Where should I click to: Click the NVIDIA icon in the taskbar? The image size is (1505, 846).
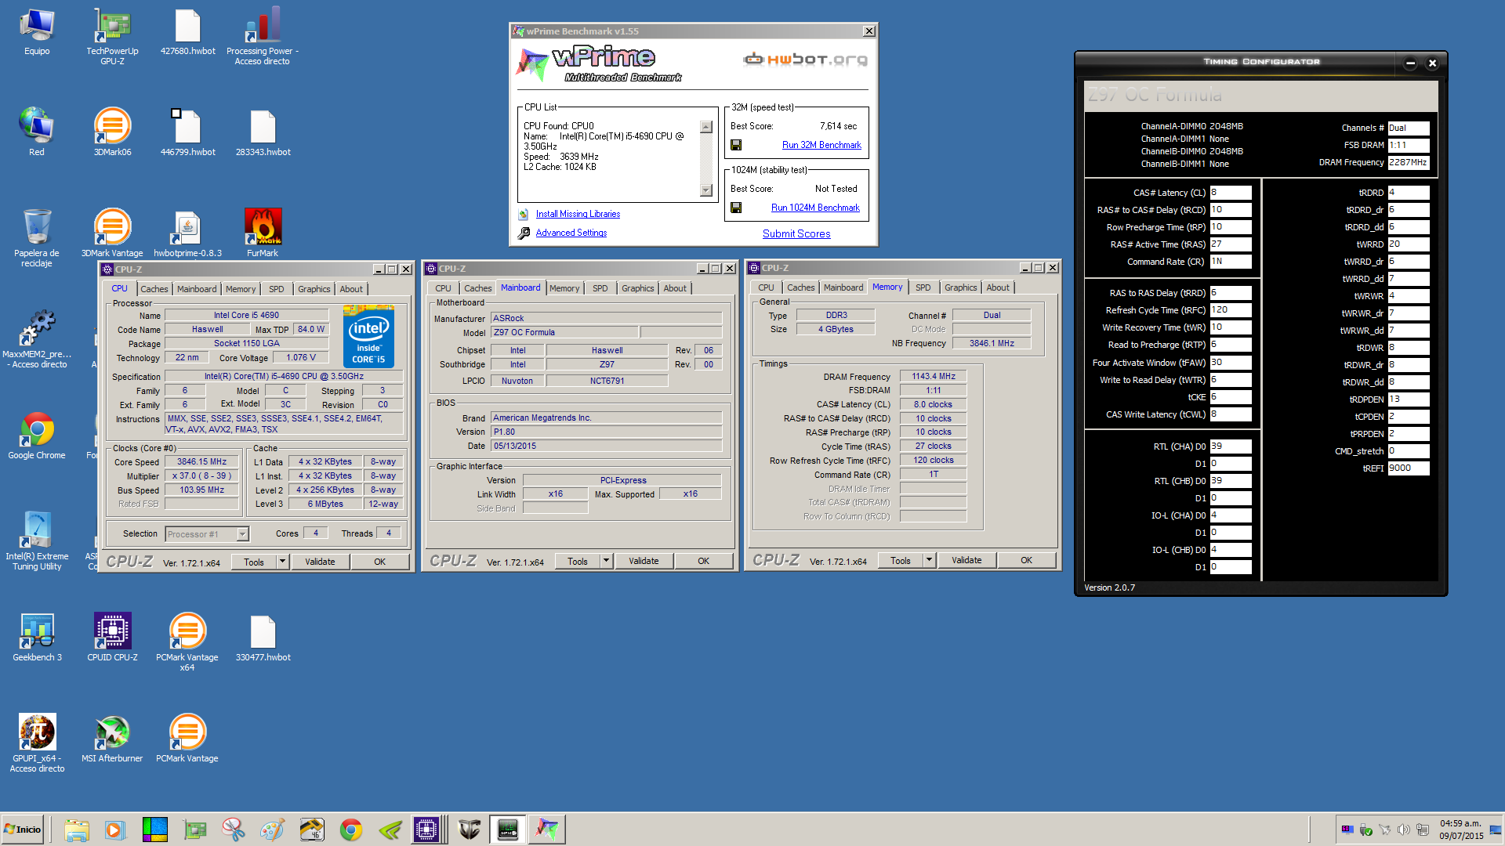[x=390, y=829]
